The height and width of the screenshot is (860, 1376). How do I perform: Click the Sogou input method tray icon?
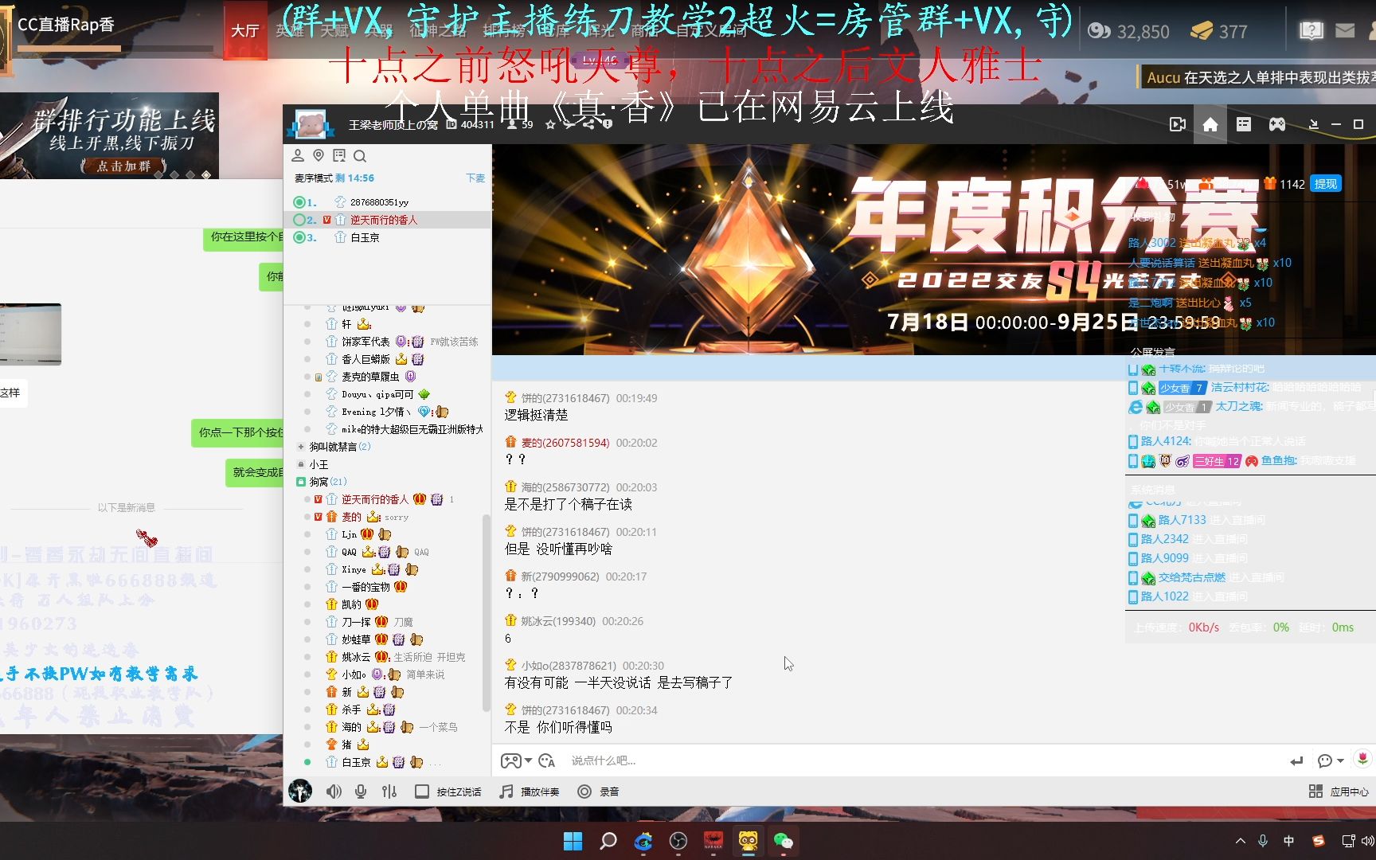[x=1319, y=841]
